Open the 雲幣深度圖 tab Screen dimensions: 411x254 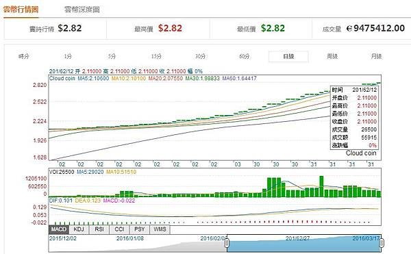tap(82, 10)
